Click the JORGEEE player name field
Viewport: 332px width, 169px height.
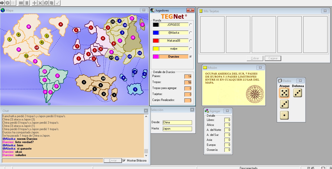point(173,25)
